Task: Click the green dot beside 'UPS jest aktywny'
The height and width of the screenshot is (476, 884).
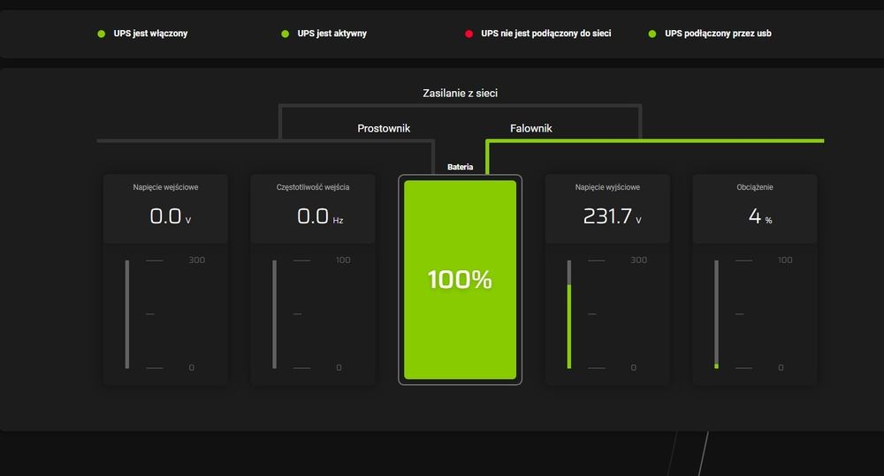Action: [x=286, y=34]
